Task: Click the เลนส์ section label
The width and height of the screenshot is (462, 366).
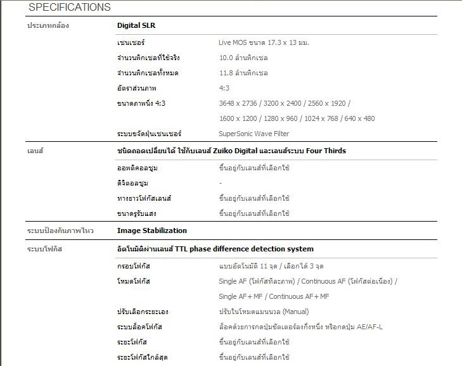Action: (34, 151)
